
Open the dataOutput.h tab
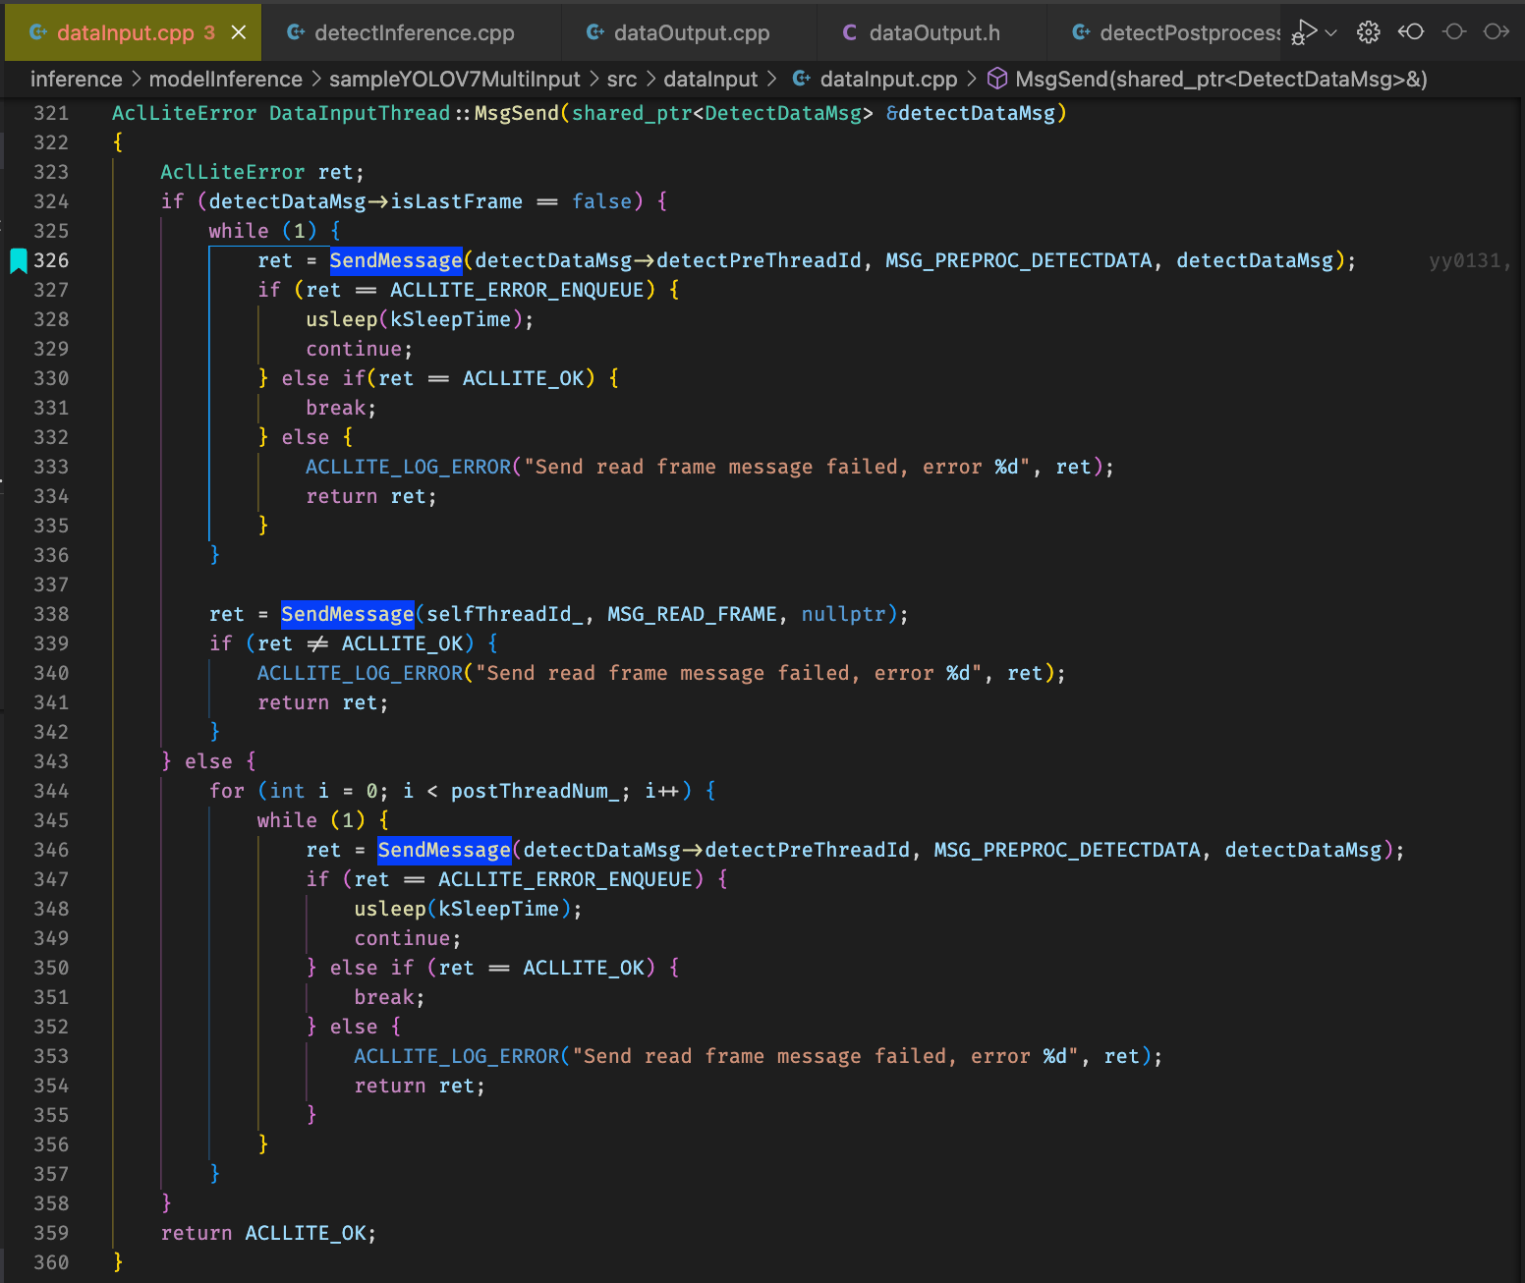(x=933, y=32)
